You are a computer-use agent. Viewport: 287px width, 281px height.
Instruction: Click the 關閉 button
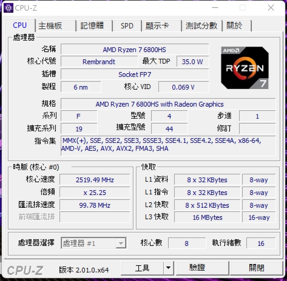[x=256, y=268]
